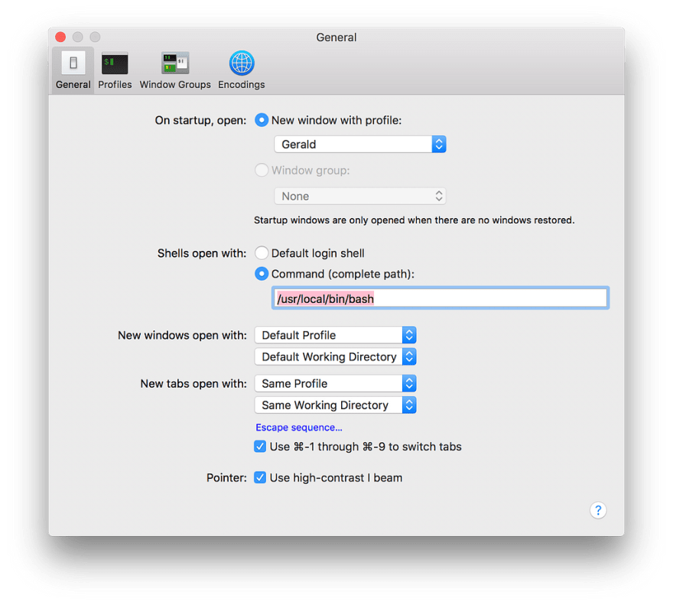
Task: Click 'New windows open with:' label
Action: click(x=183, y=335)
